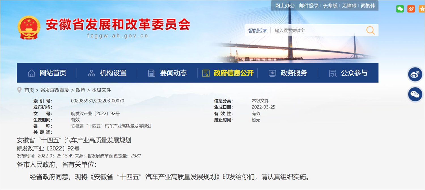Image resolution: width=425 pixels, height=190 pixels.
Task: Click the search magnifier icon
Action: point(370,30)
